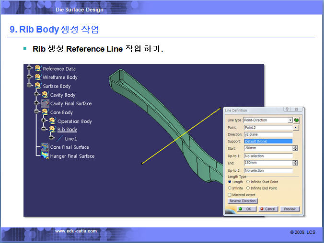Enable the Mirrored extent checkbox
The height and width of the screenshot is (243, 324).
230,195
